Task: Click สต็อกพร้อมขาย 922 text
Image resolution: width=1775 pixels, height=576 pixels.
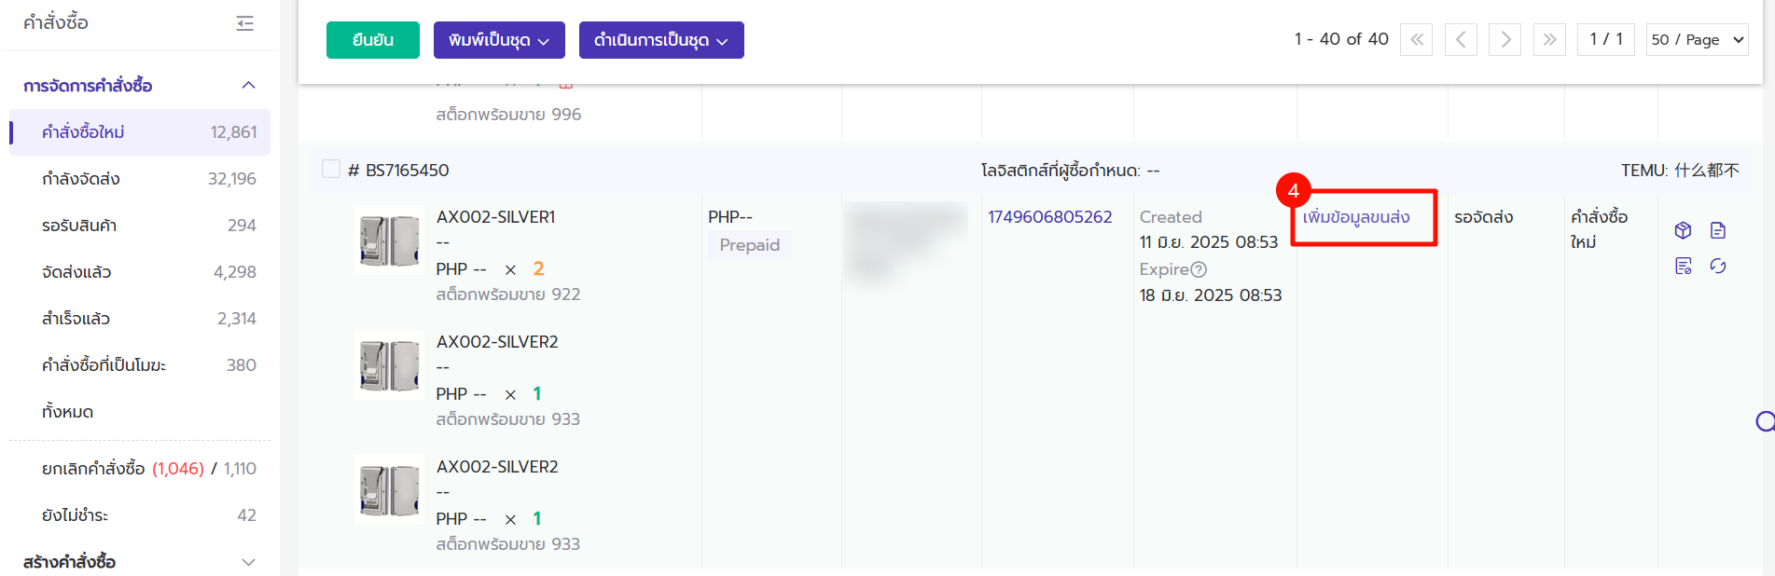Action: (x=508, y=295)
